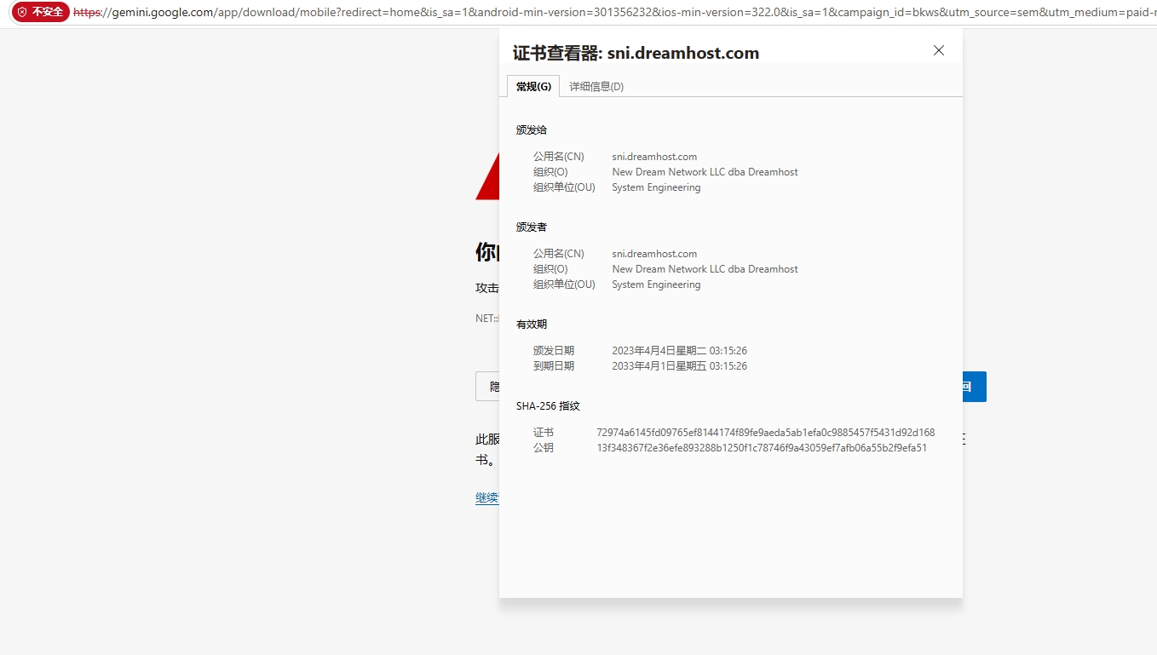Click the 公用名(CN) label under 颁发给
Screen dimensions: 1157x655
(559, 157)
